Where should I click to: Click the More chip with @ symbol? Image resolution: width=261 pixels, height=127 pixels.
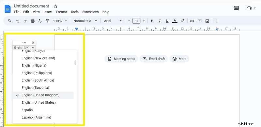pos(179,59)
